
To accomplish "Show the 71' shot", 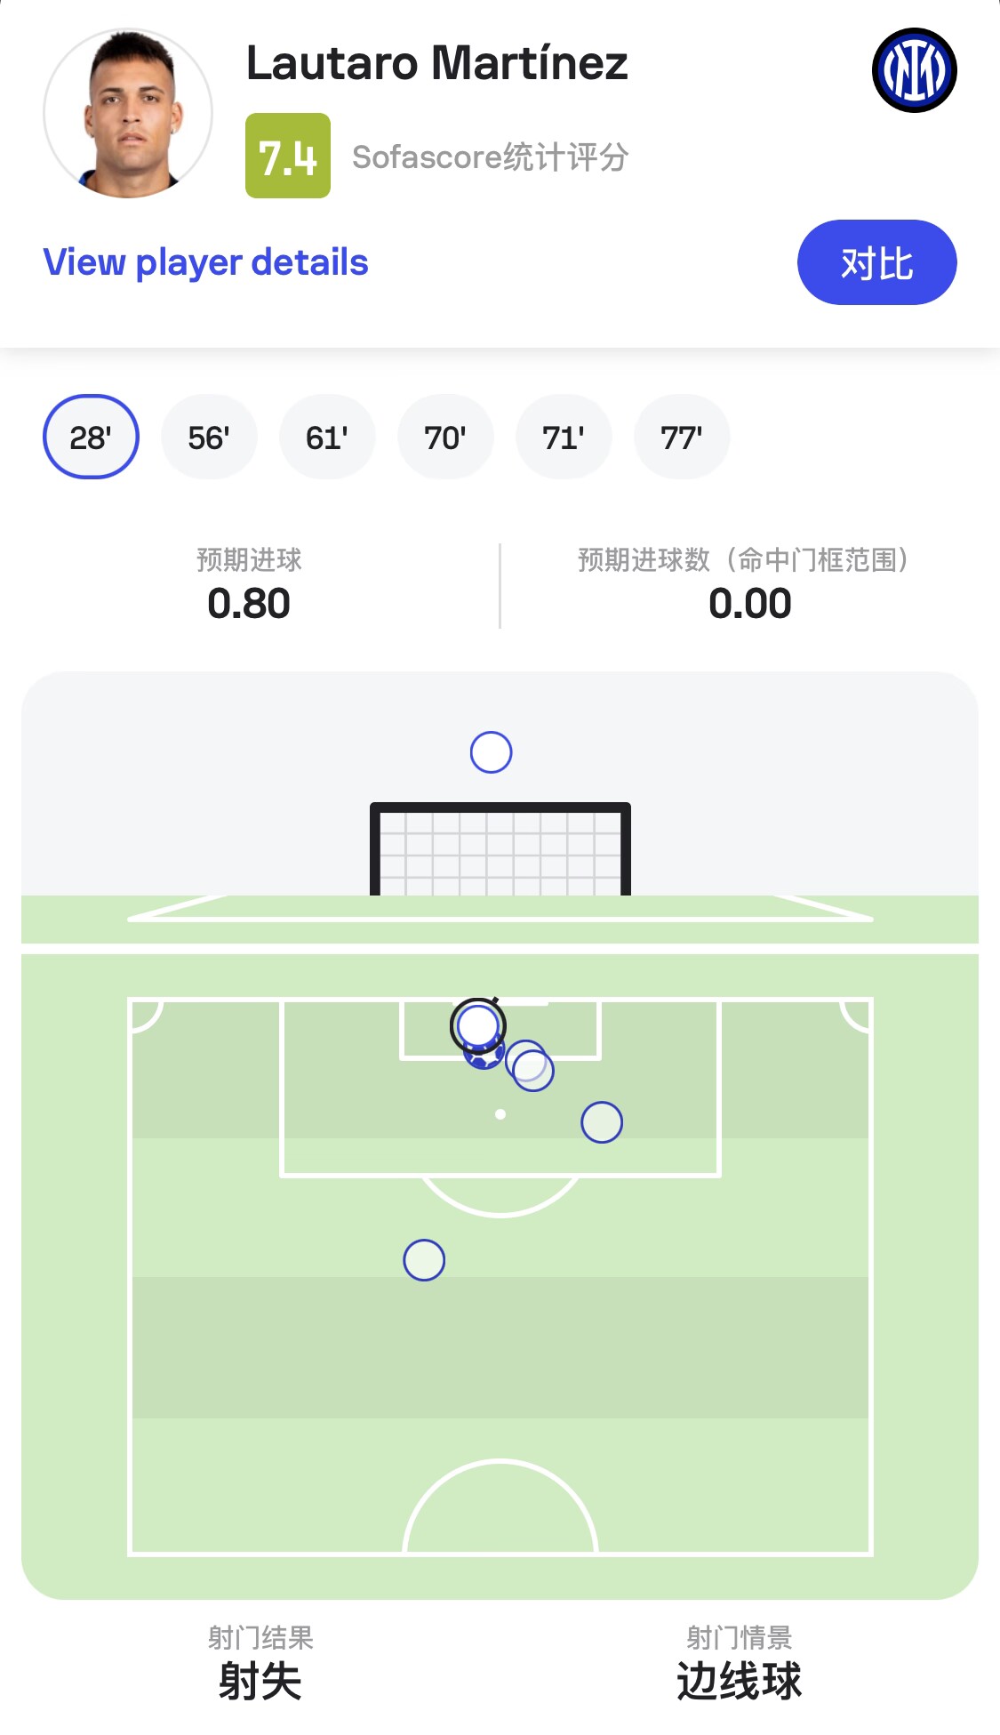I will click(x=564, y=437).
